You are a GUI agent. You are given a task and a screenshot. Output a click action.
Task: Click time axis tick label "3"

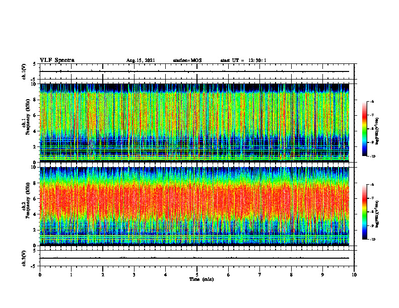pos(134,275)
